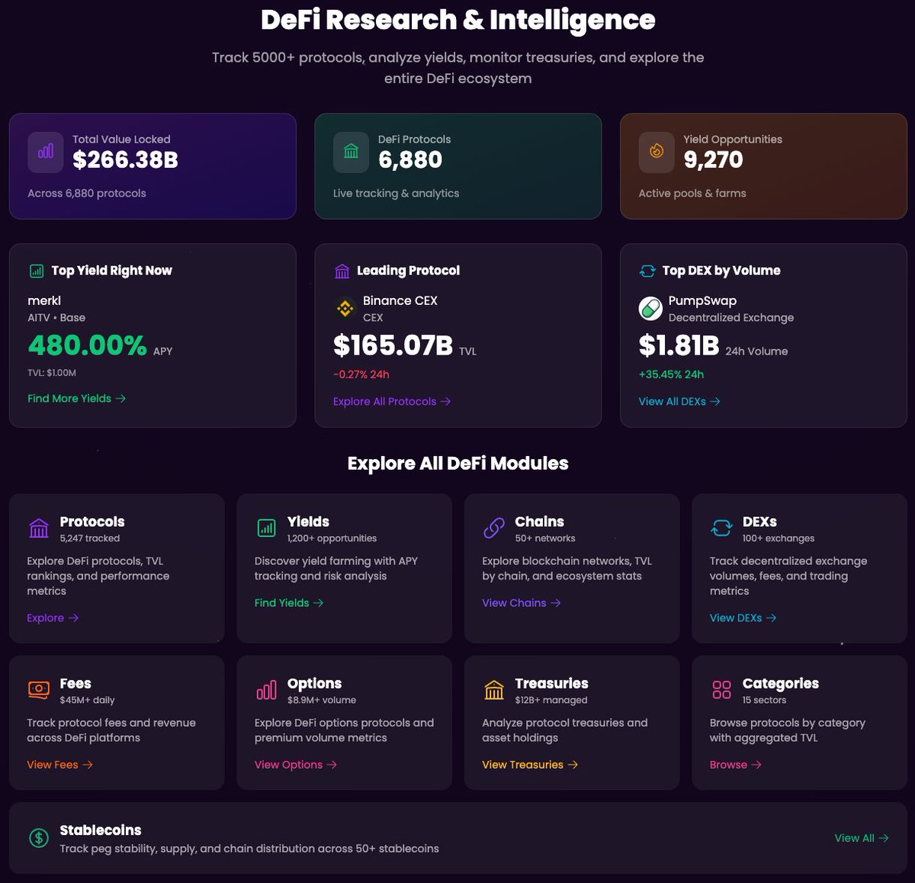915x883 pixels.
Task: Click the 9,270 yield opportunities count
Action: tap(713, 159)
